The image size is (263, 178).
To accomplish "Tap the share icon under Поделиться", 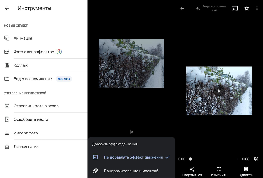I will [x=192, y=169].
